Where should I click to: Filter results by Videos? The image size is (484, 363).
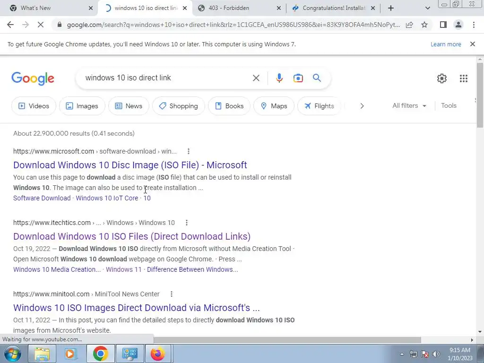(34, 106)
